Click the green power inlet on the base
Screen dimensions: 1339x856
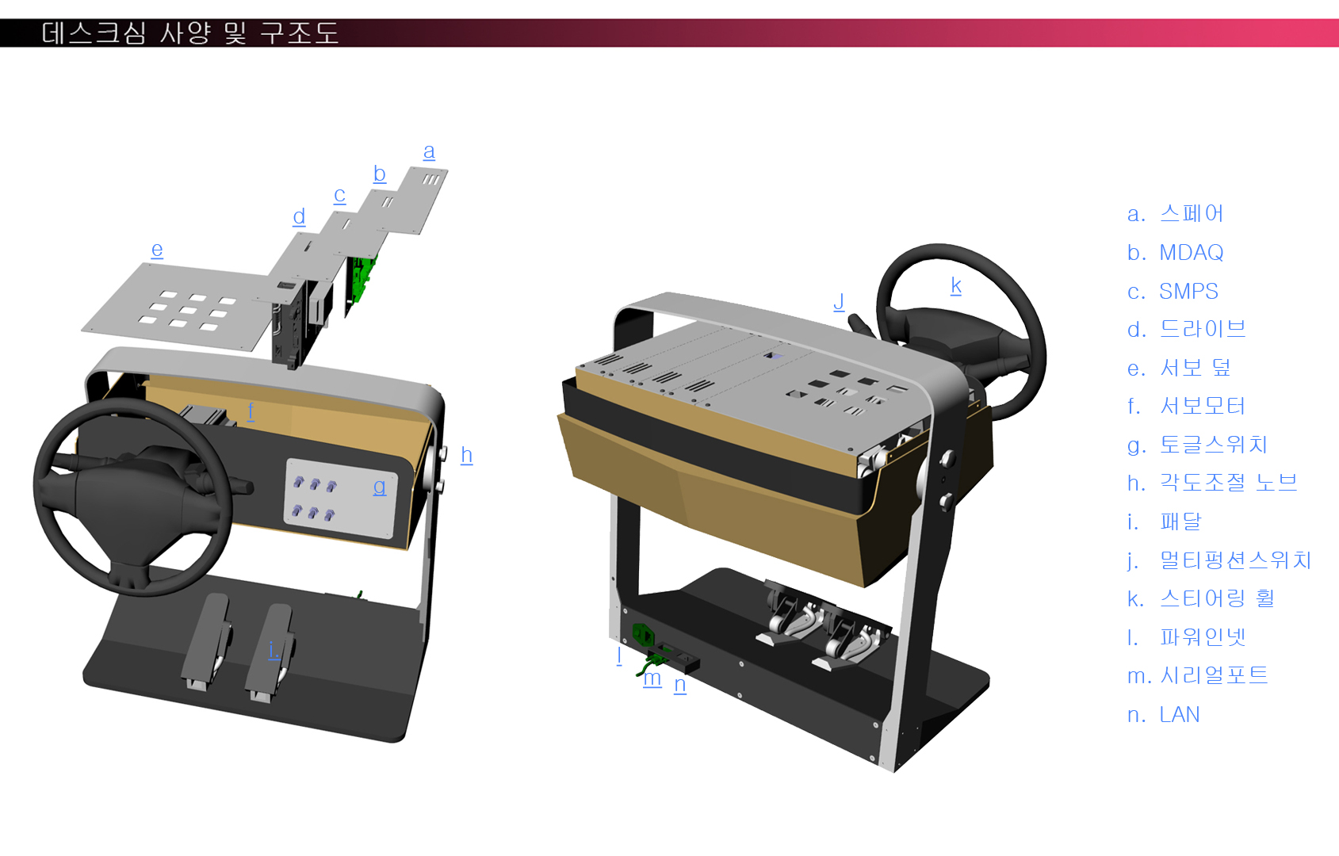pos(643,635)
